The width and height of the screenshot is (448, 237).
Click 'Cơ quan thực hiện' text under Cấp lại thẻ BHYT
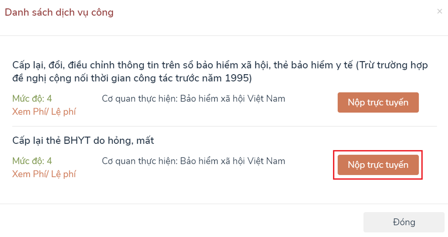(139, 161)
